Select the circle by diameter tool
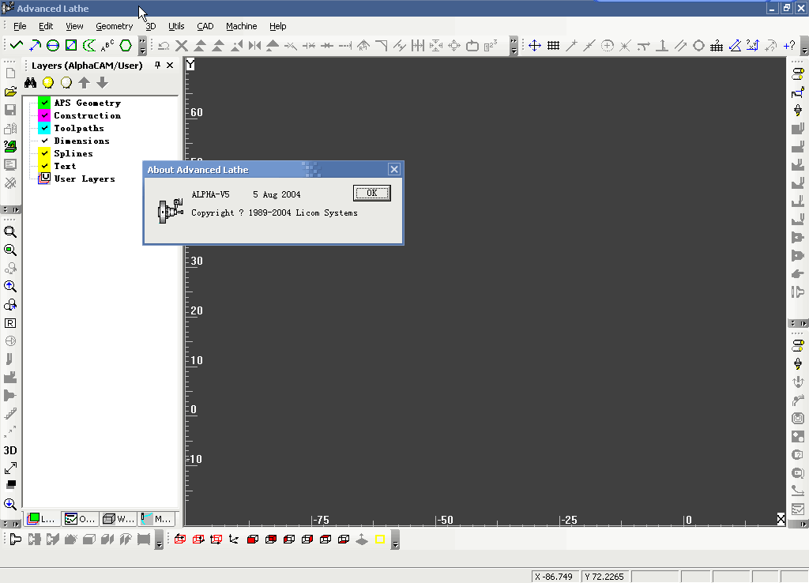809x583 pixels. 53,45
